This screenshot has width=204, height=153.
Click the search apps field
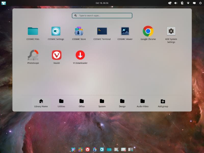102,16
